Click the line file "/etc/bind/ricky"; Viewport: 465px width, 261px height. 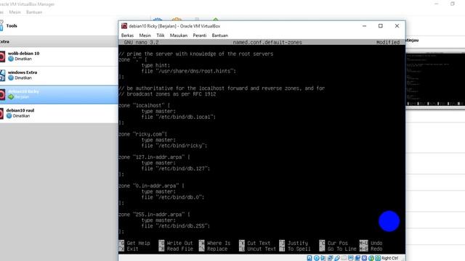point(174,146)
